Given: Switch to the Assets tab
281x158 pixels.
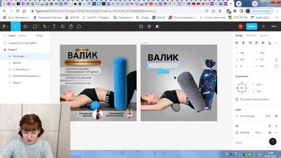Looking at the screenshot, I should (22, 36).
